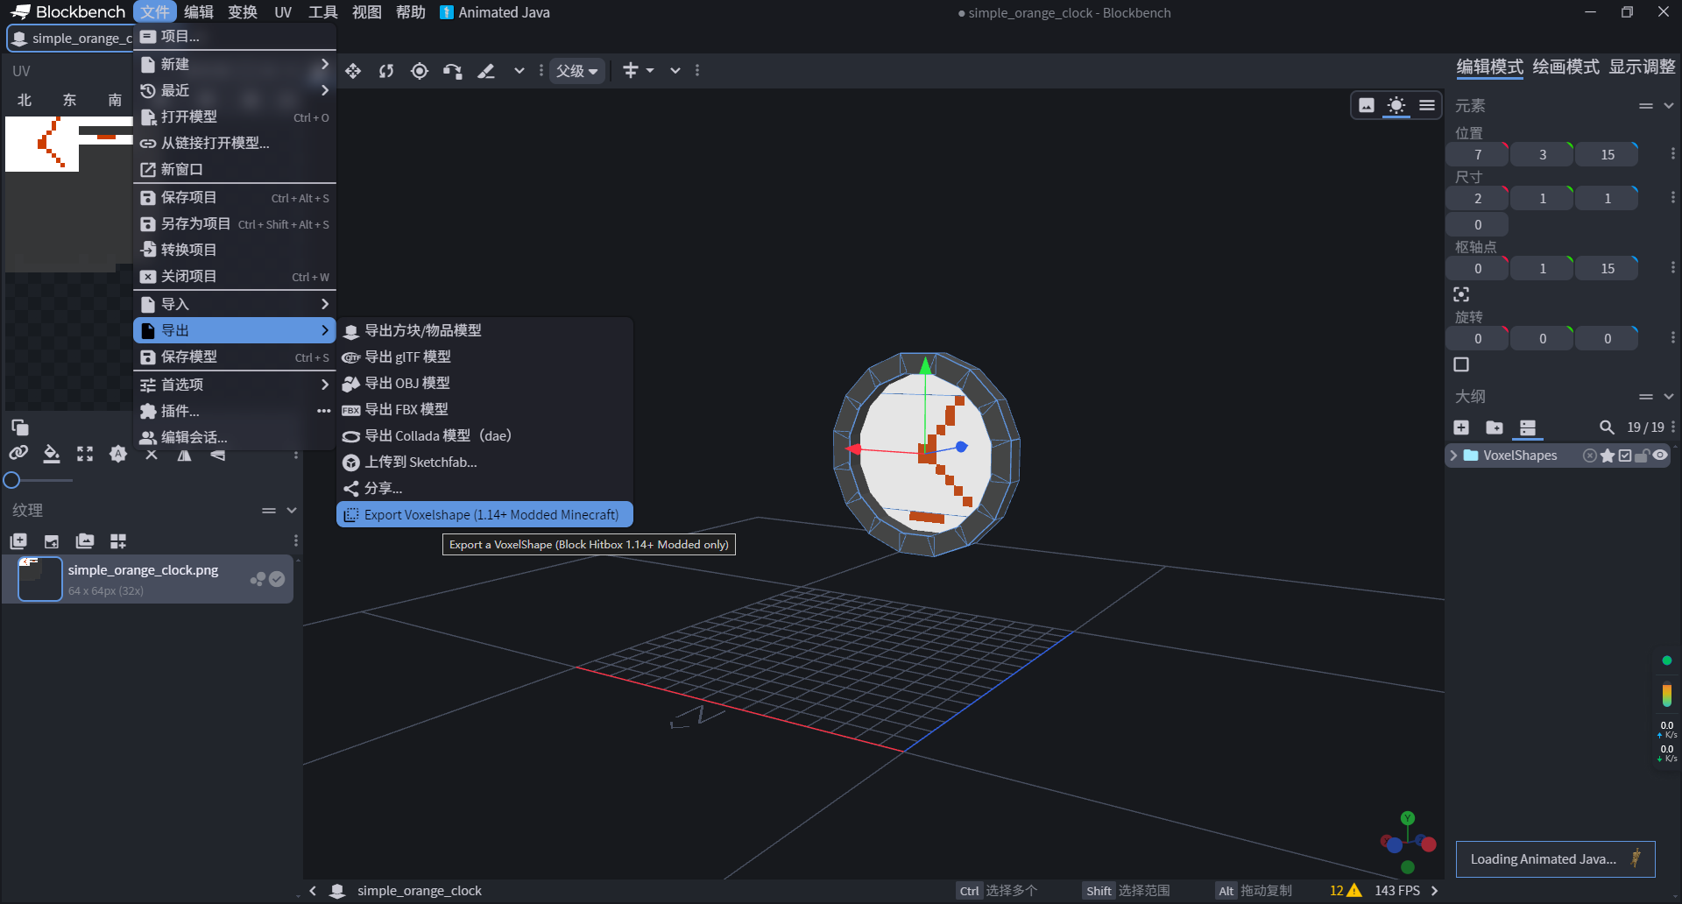Click the center pivot focus icon
This screenshot has height=904, width=1682.
(x=1461, y=294)
